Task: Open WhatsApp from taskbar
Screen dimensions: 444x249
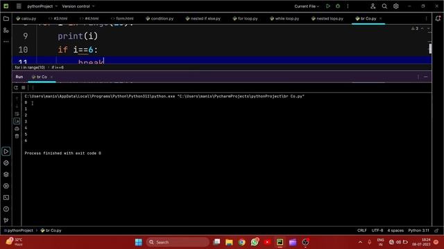Action: (255, 242)
